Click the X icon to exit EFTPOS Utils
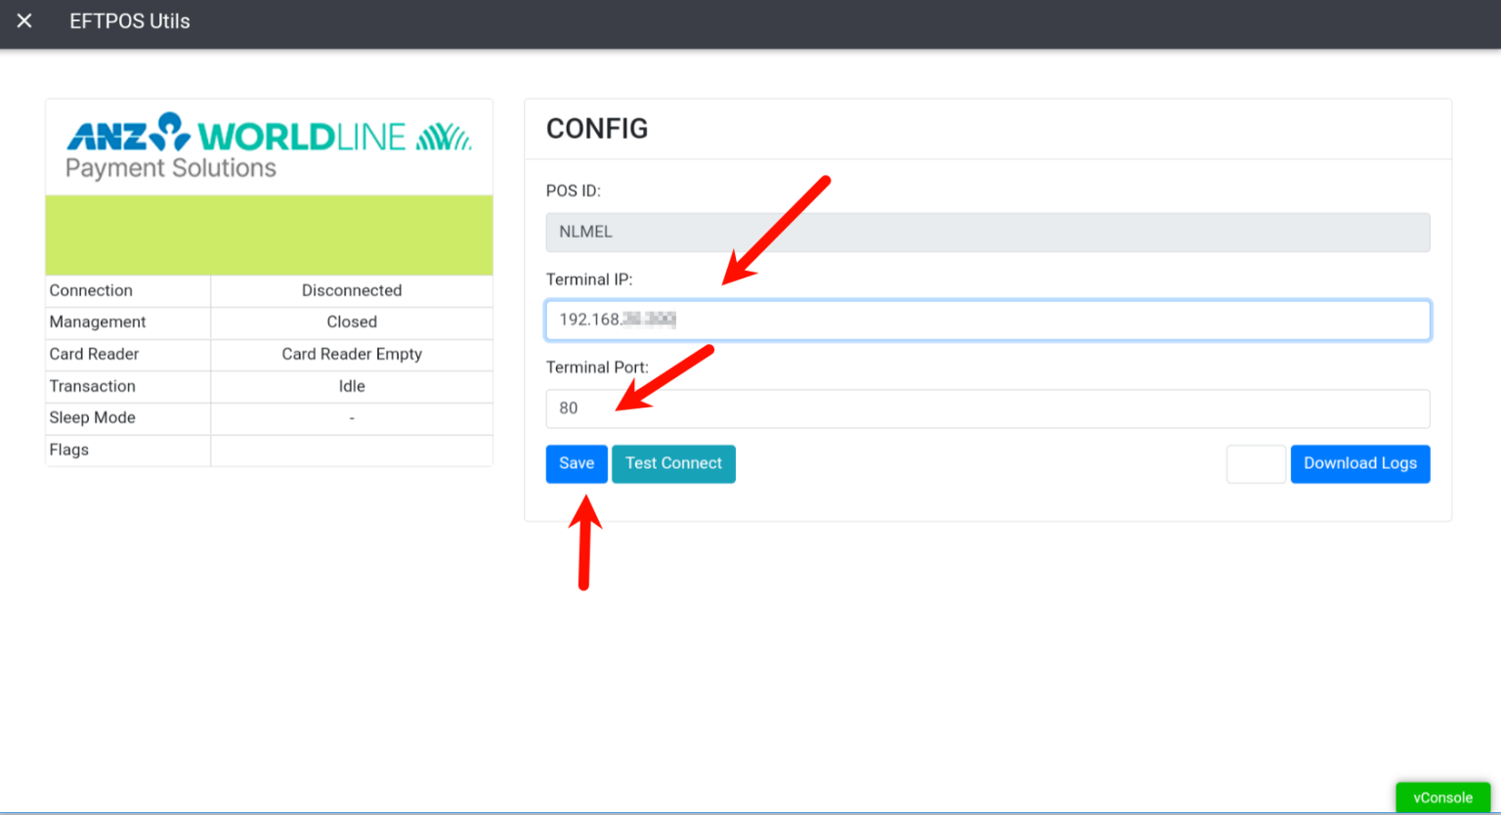Image resolution: width=1501 pixels, height=815 pixels. tap(23, 22)
